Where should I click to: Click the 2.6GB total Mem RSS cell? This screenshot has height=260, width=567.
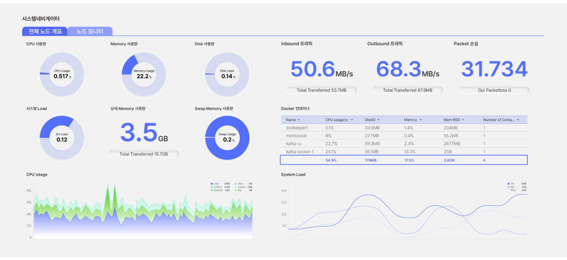449,160
